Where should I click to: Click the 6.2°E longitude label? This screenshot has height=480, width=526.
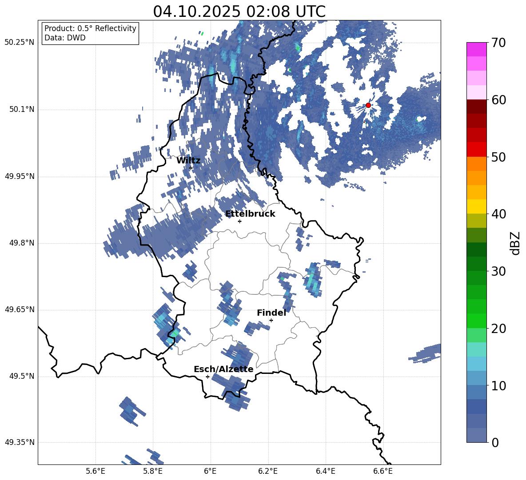(268, 471)
